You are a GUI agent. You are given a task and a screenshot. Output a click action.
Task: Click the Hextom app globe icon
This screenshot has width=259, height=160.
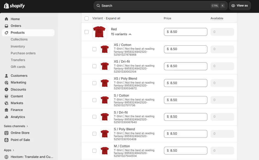tap(7, 157)
